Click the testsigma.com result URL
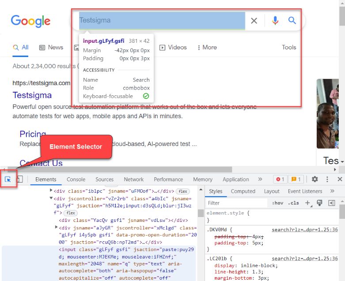Image resolution: width=345 pixels, height=281 pixels. tap(41, 83)
